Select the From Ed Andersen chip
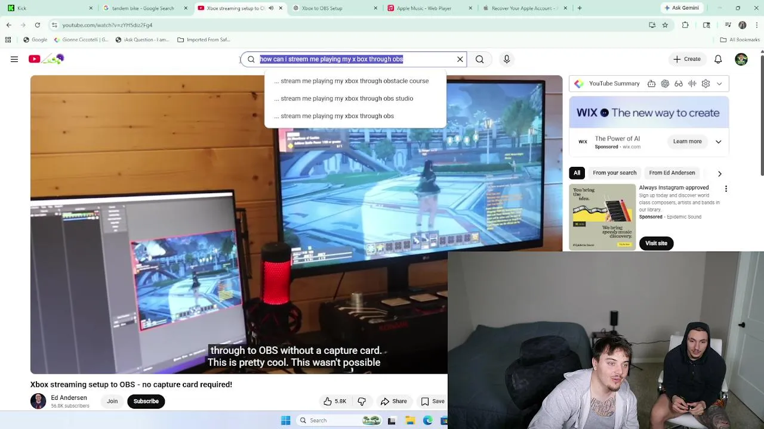Screen dimensions: 764x429 pos(672,173)
